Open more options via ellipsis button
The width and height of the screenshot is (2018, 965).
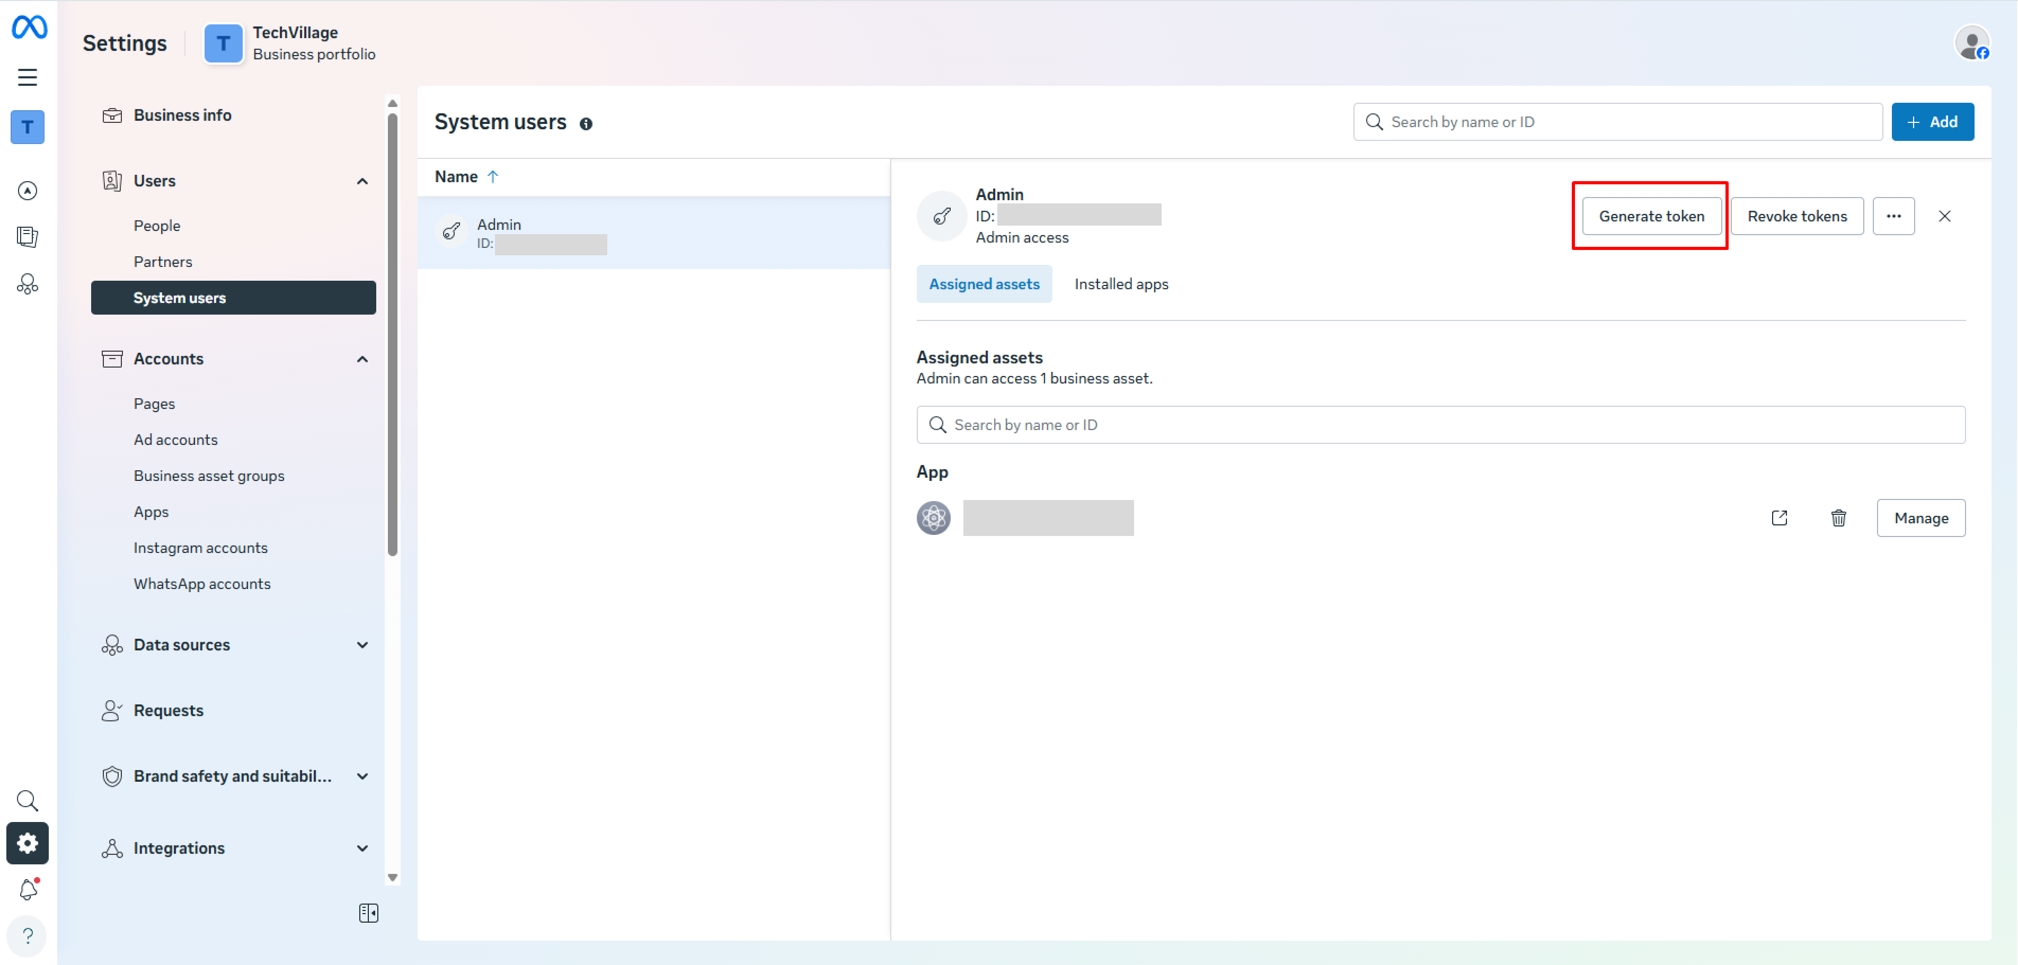point(1894,216)
